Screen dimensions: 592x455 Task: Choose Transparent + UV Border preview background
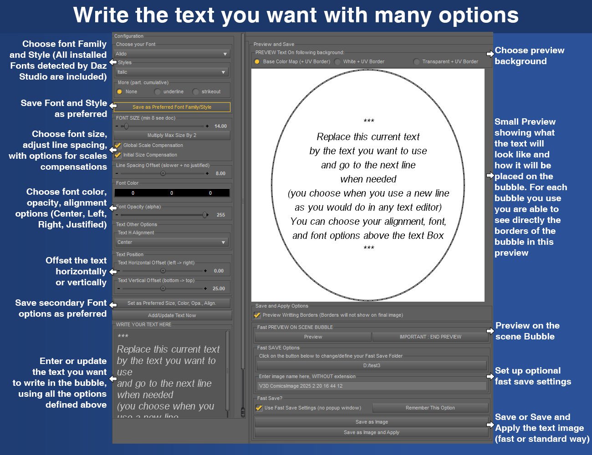pos(416,61)
